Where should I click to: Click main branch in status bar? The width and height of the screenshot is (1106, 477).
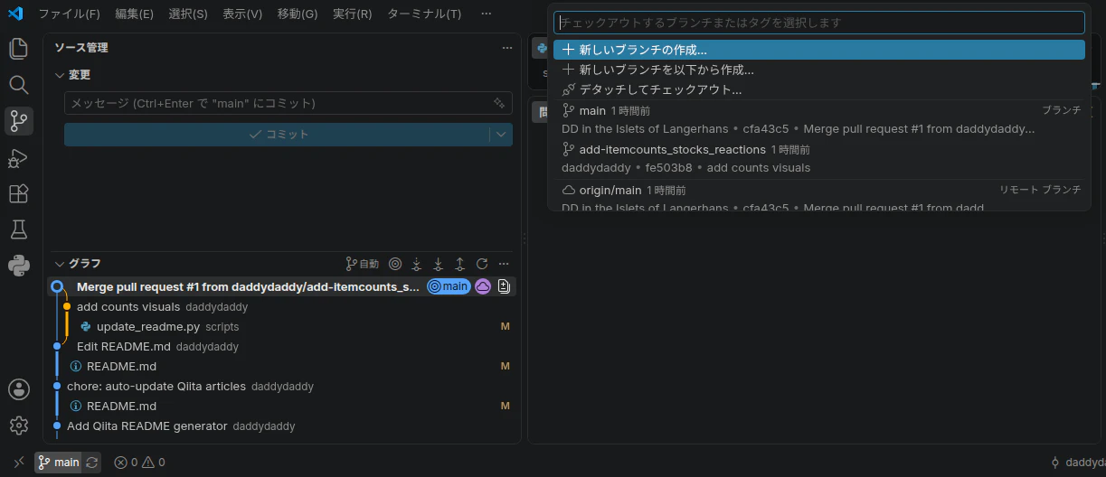point(59,462)
